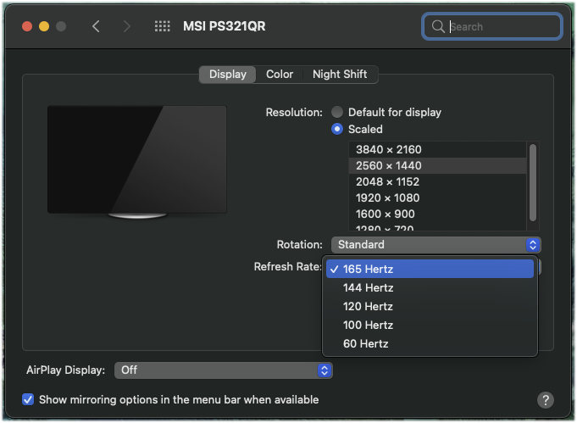Select 100 Hertz refresh rate
The image size is (577, 423).
[430, 326]
